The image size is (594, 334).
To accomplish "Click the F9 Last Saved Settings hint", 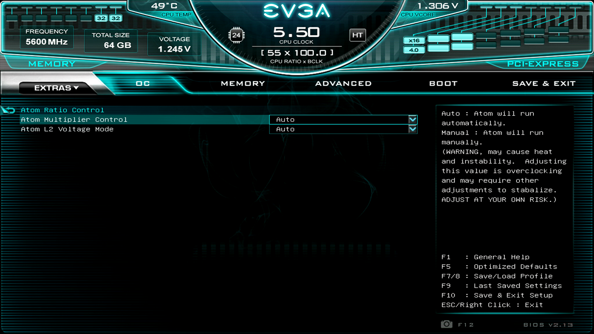I will click(x=502, y=286).
